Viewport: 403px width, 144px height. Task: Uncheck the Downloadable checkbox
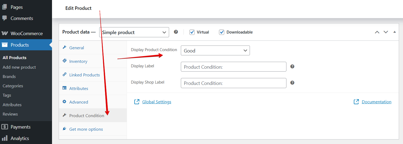point(222,32)
